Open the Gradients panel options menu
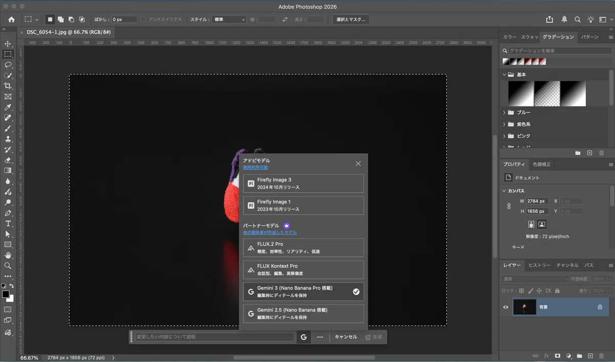Image resolution: width=615 pixels, height=362 pixels. pos(610,37)
